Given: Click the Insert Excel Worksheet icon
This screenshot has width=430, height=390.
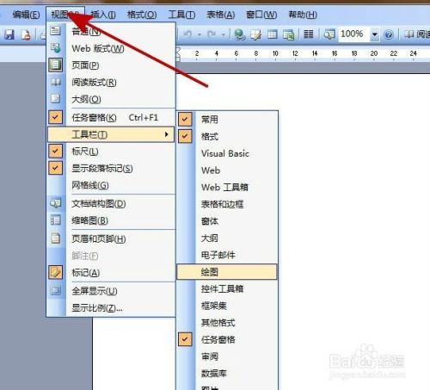Looking at the screenshot, I should tap(288, 34).
